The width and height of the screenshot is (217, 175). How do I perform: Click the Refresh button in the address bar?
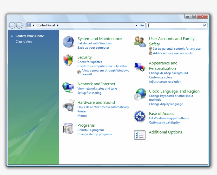point(142,25)
